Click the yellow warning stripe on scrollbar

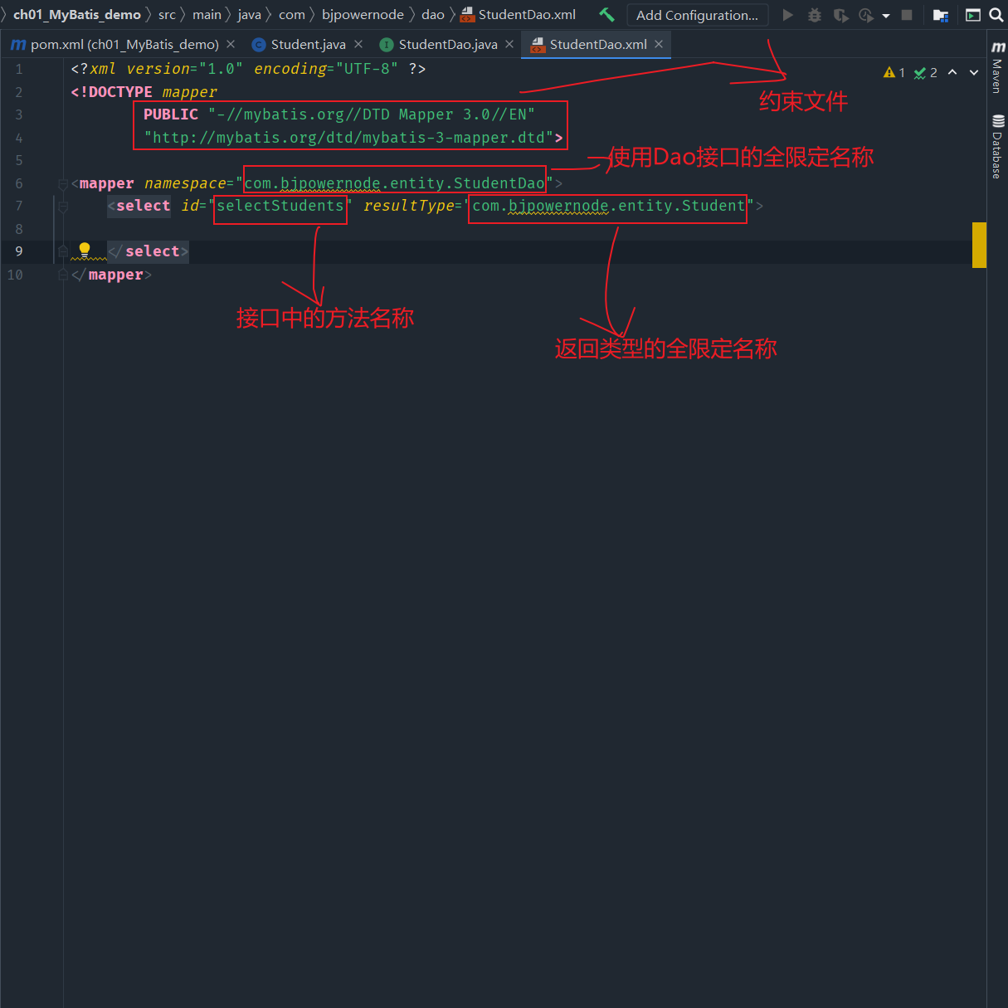(x=979, y=245)
